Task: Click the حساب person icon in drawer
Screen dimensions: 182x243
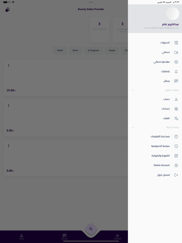Action: (x=176, y=99)
